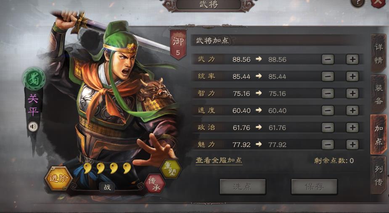Open the help question mark icon
The height and width of the screenshot is (213, 389).
click(x=358, y=3)
